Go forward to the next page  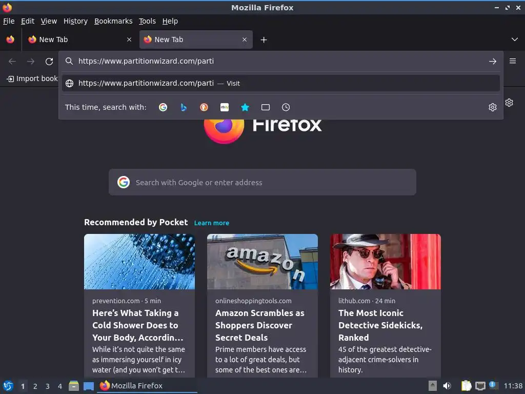pyautogui.click(x=31, y=62)
